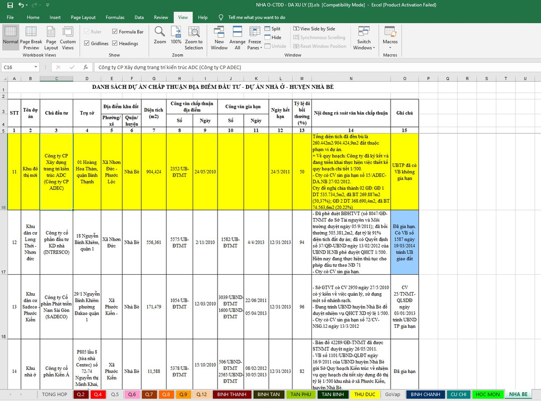Click the Insert Function fx button
The height and width of the screenshot is (401, 541).
(86, 67)
